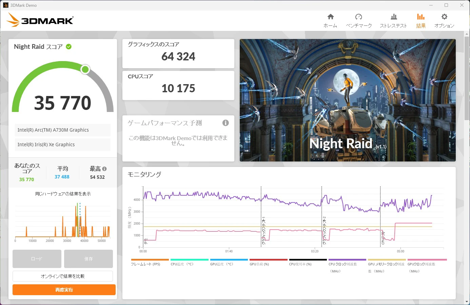The width and height of the screenshot is (470, 305).
Task: Click the 05:00 time label on the chart
Action: click(x=400, y=251)
